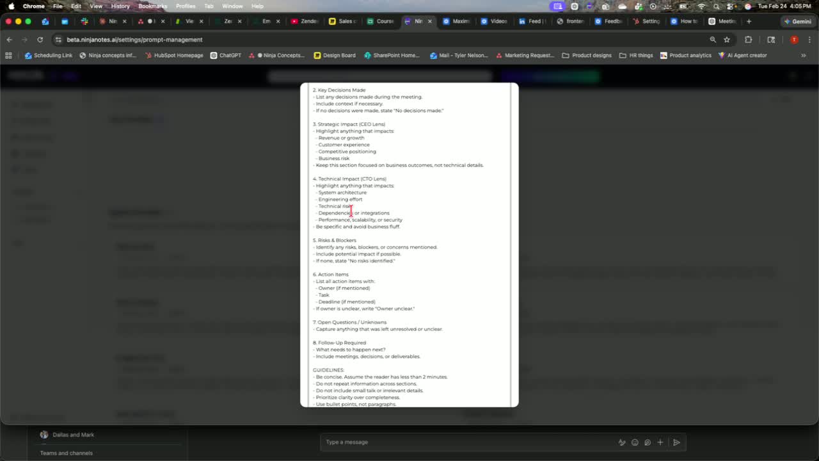819x461 pixels.
Task: Open the Chrome extensions puzzle icon
Action: coord(748,40)
